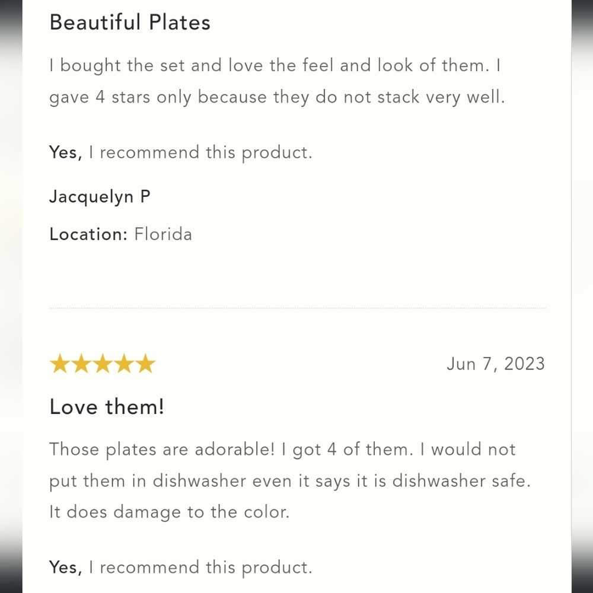Click the last 'Yes, I recommend this product'
This screenshot has width=593, height=593.
point(180,568)
